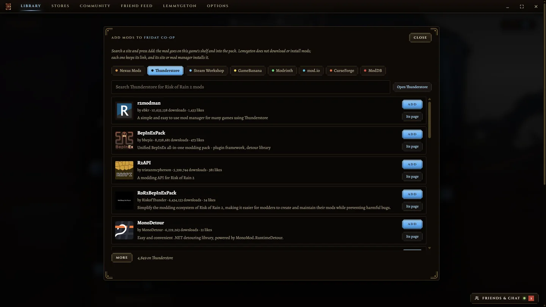The image size is (546, 307).
Task: Click the BepInExPack mod icon
Action: point(124,140)
